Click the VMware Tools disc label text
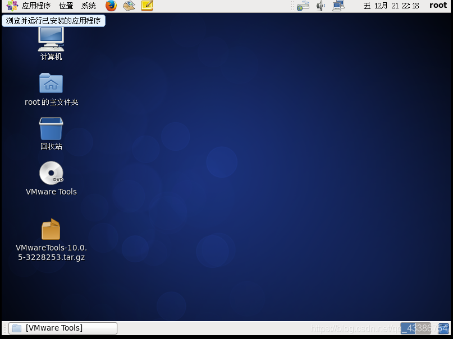The width and height of the screenshot is (453, 339). pos(52,192)
